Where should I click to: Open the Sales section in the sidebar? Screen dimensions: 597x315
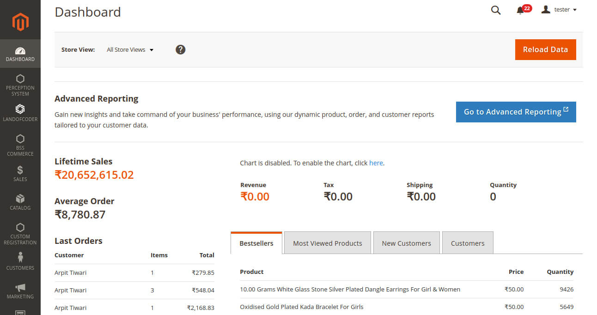(20, 173)
